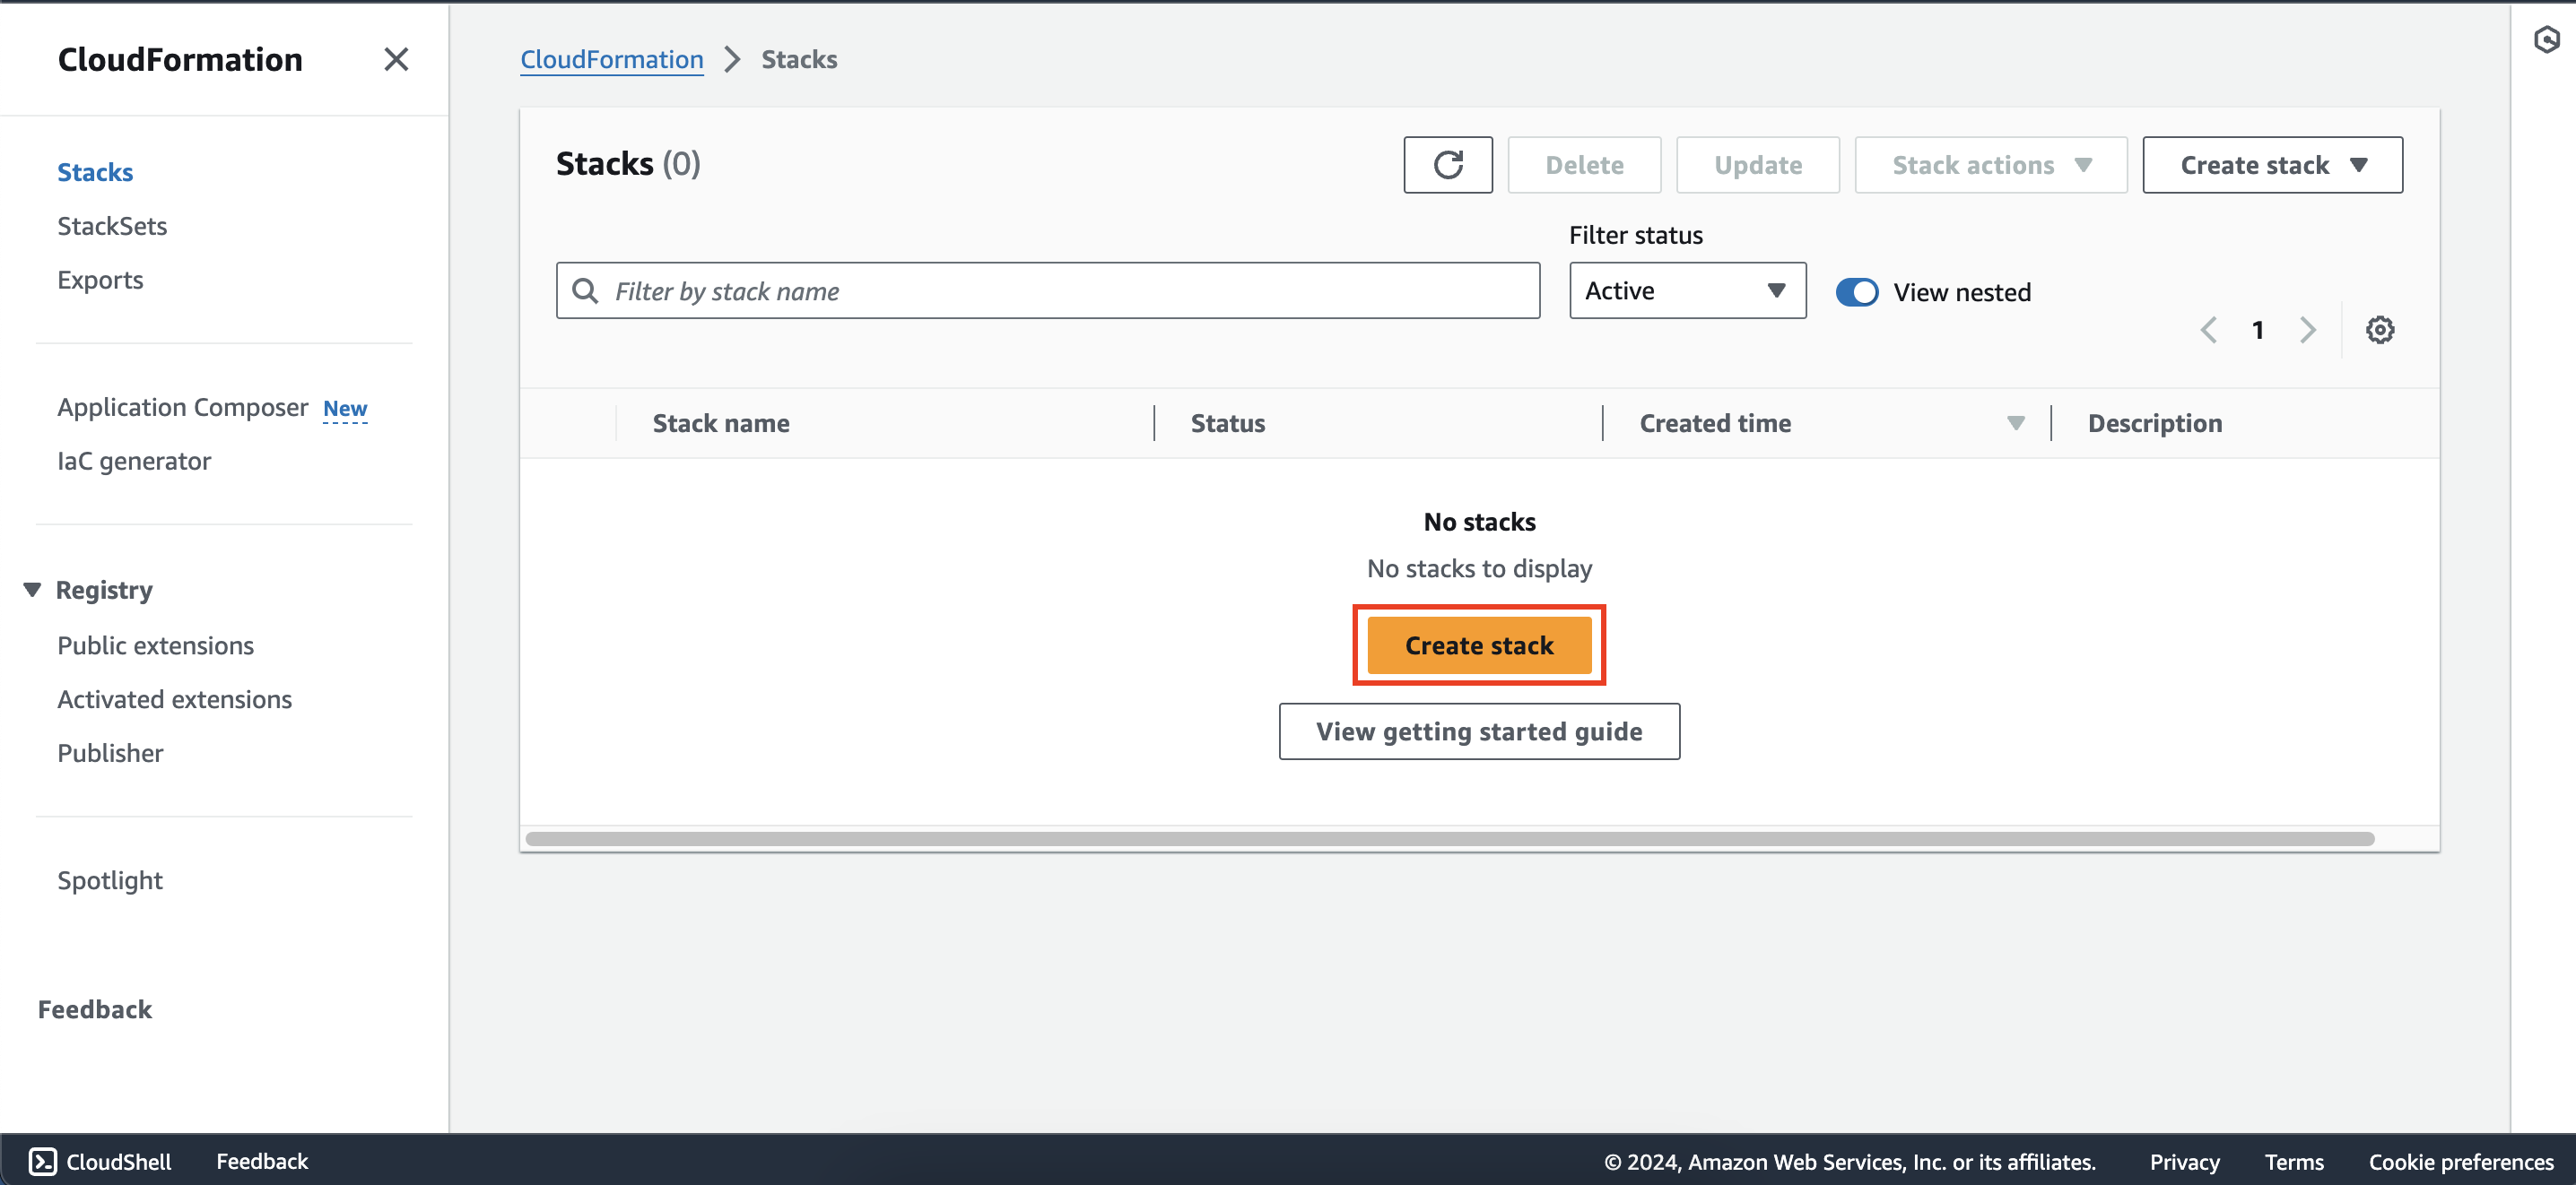2576x1185 pixels.
Task: Open Cookie preferences
Action: (2461, 1162)
